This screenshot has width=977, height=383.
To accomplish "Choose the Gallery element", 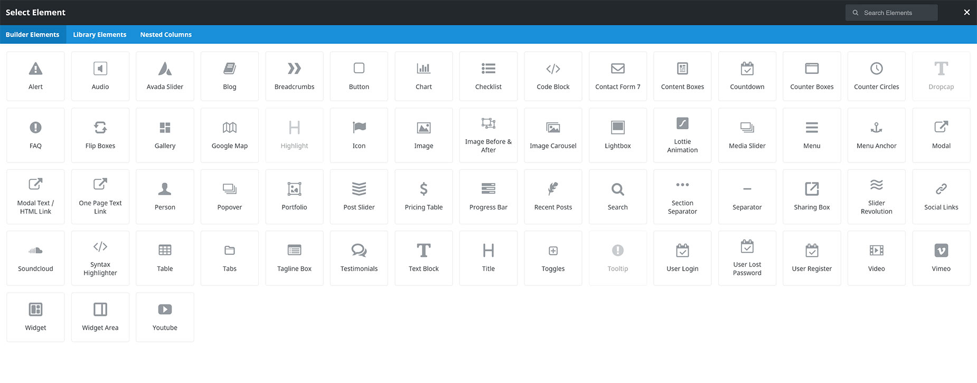I will 165,135.
